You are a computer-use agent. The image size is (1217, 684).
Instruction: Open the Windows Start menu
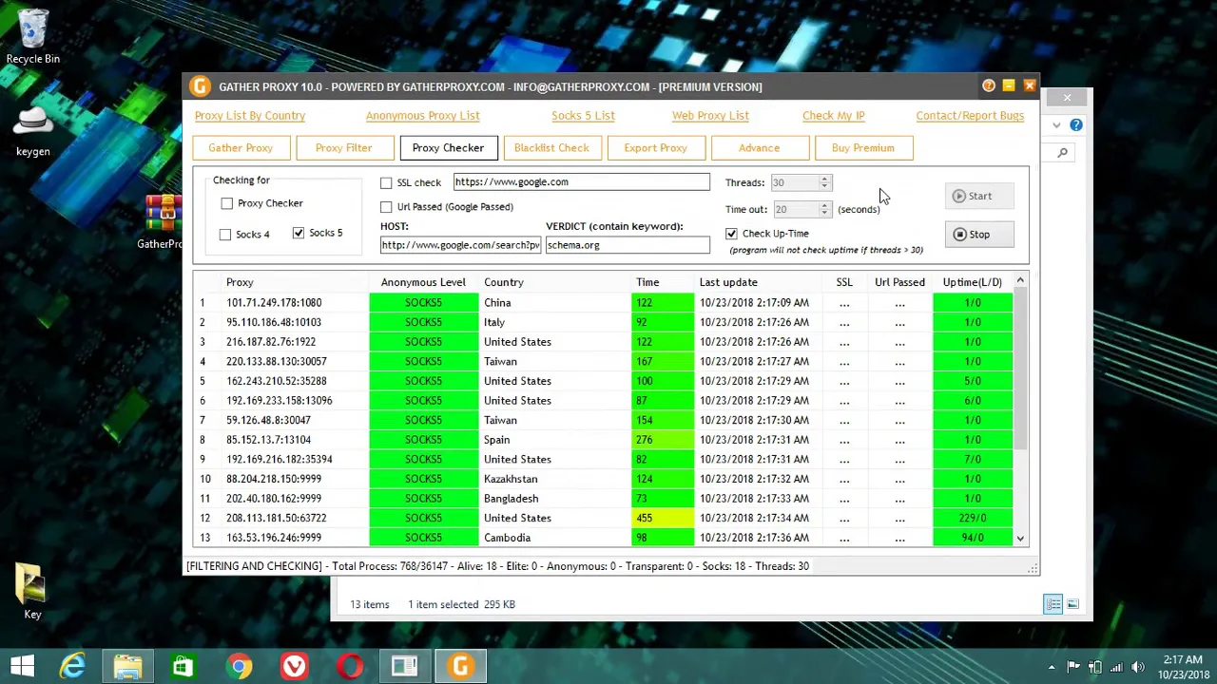click(x=22, y=666)
